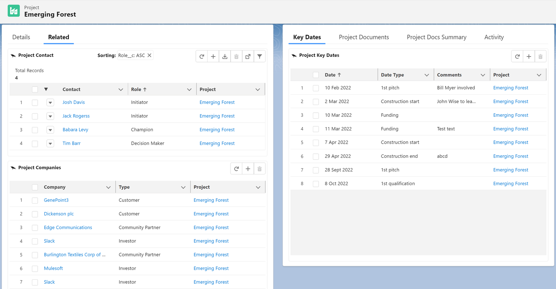
Task: Click the '1st qualification' date type cell
Action: 398,184
